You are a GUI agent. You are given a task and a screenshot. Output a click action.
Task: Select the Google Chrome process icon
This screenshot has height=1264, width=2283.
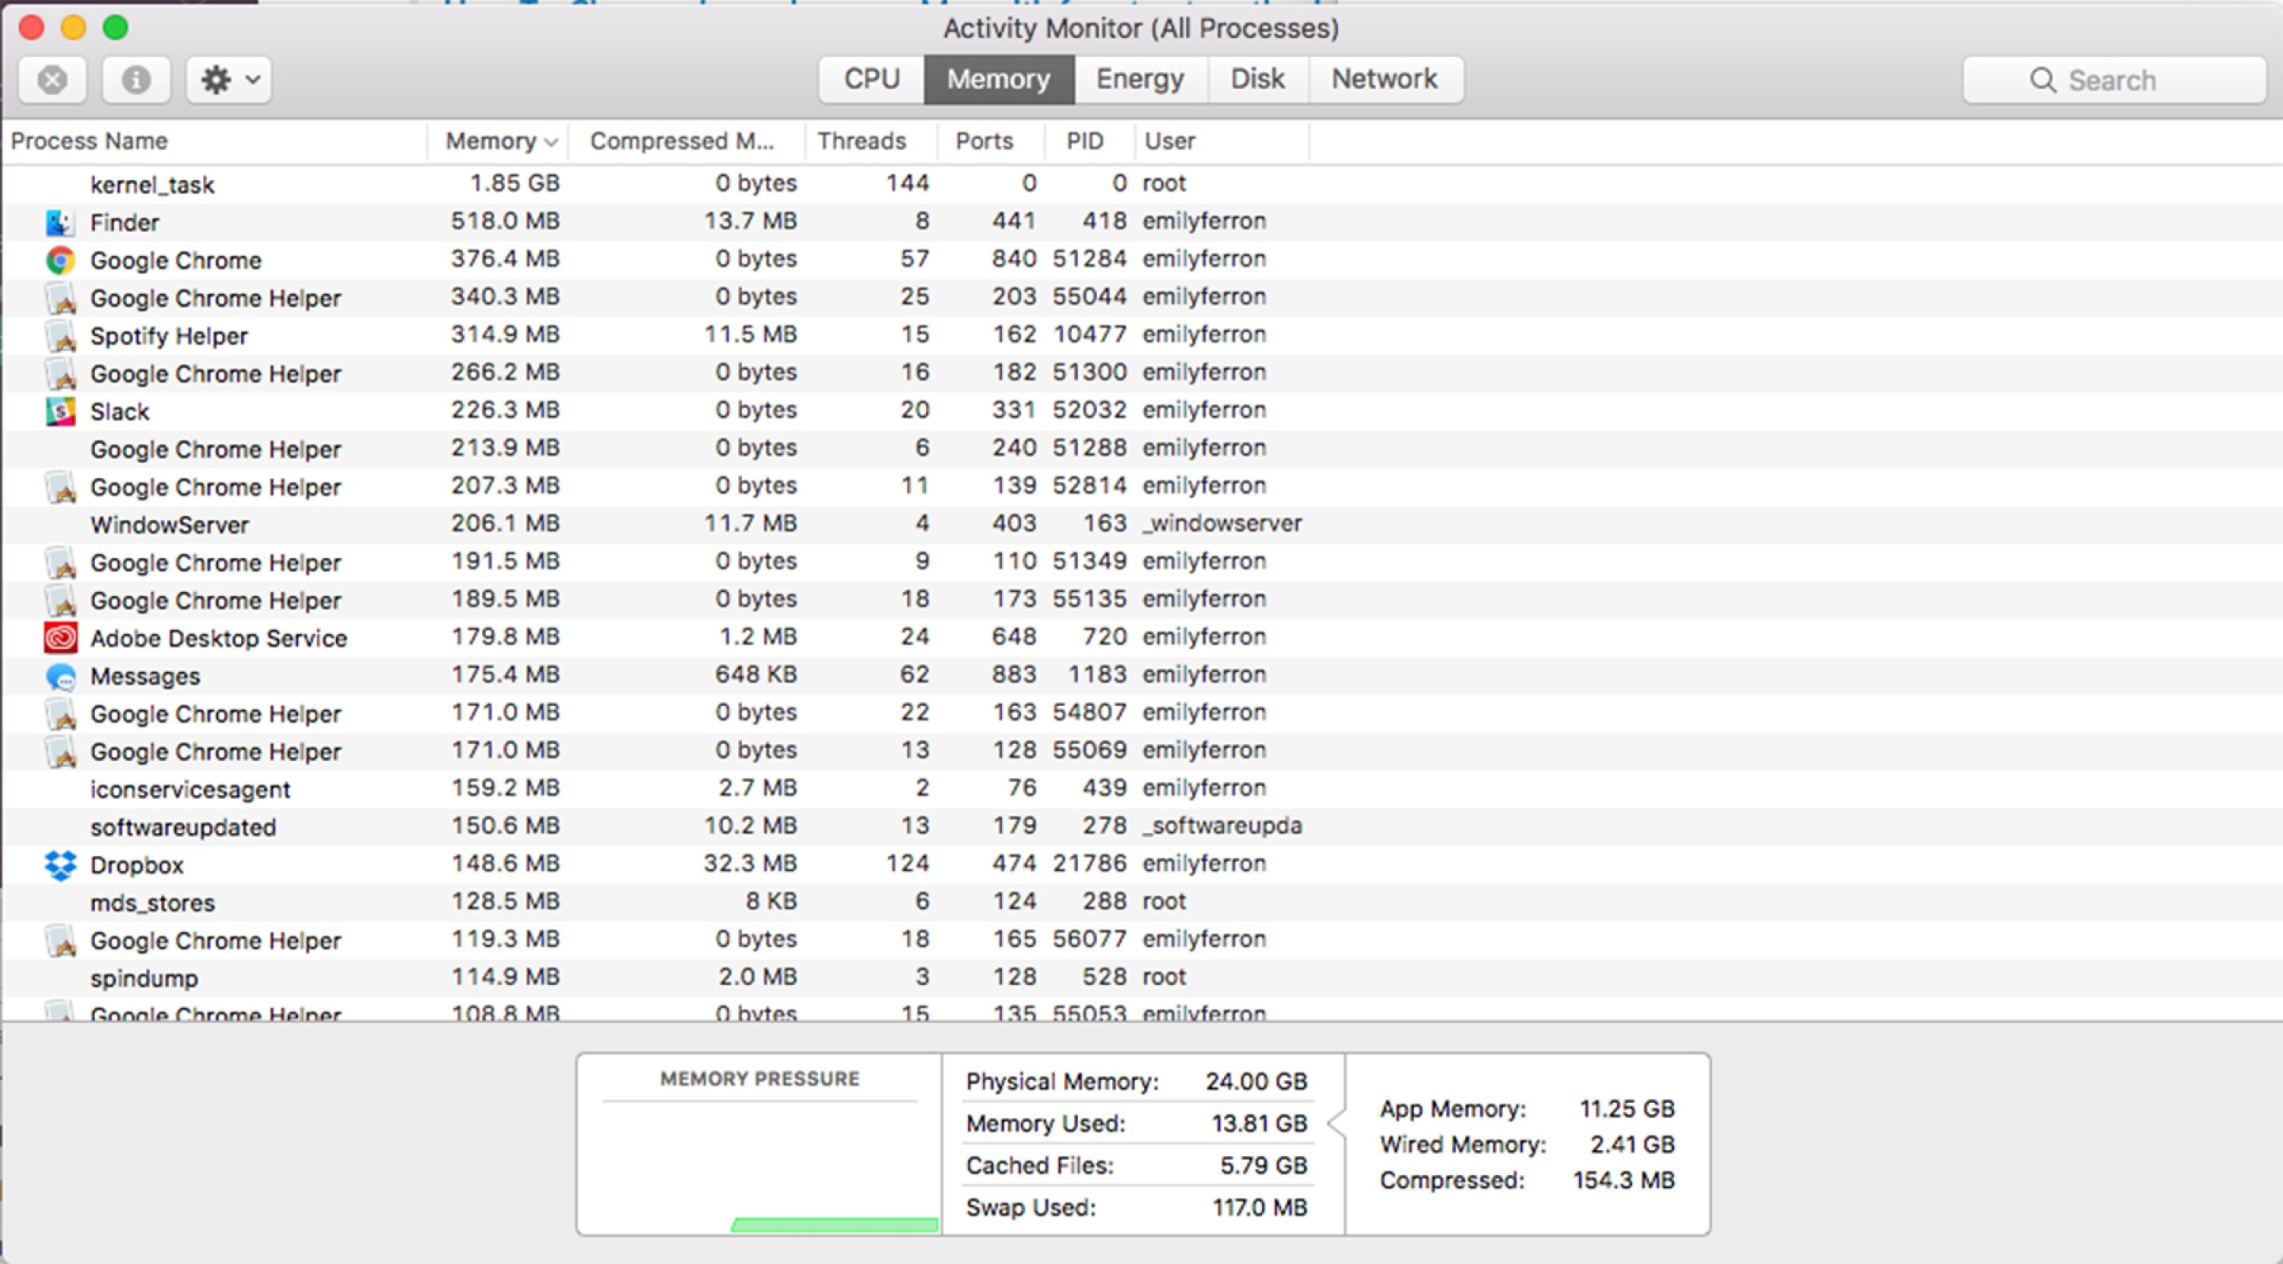point(59,259)
